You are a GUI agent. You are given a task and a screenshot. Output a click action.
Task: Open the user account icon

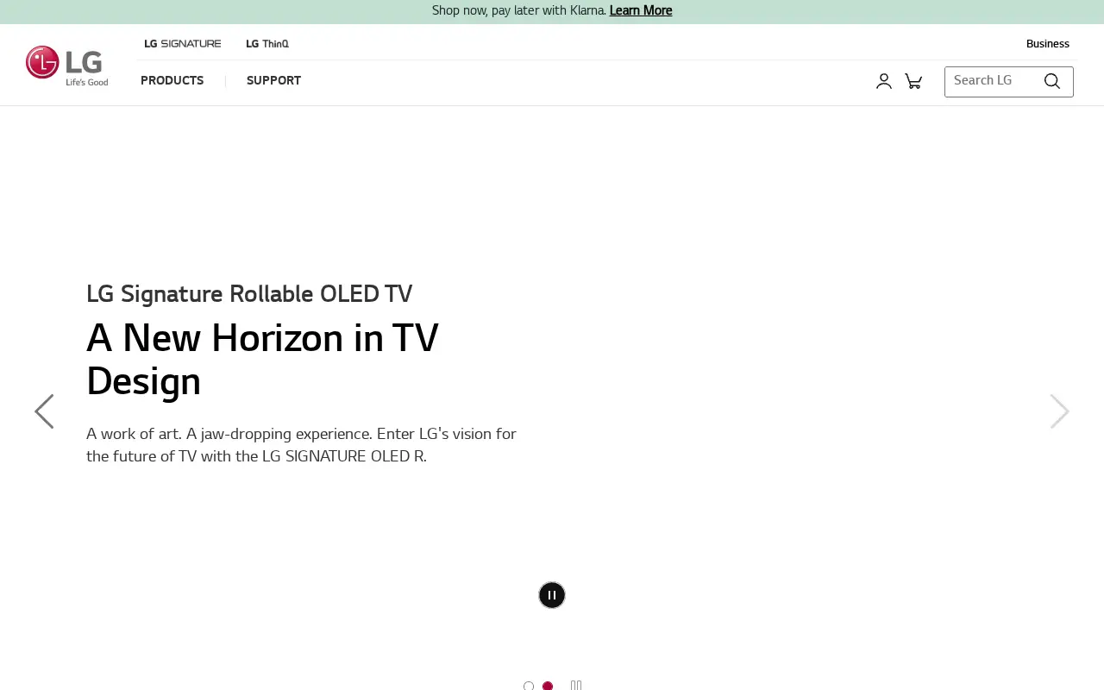[883, 81]
